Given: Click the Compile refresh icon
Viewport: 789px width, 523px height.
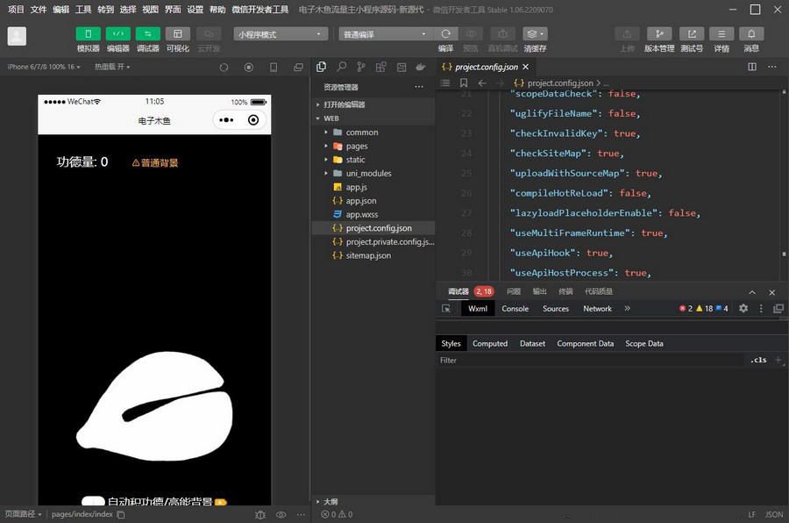Looking at the screenshot, I should (445, 33).
